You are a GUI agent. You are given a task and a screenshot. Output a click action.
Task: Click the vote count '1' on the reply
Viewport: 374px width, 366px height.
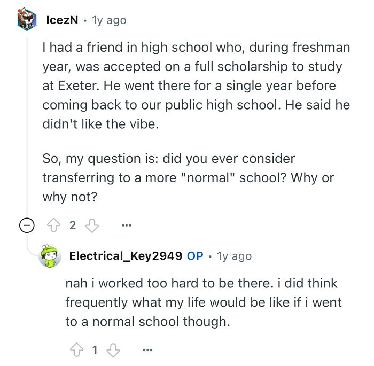point(95,350)
